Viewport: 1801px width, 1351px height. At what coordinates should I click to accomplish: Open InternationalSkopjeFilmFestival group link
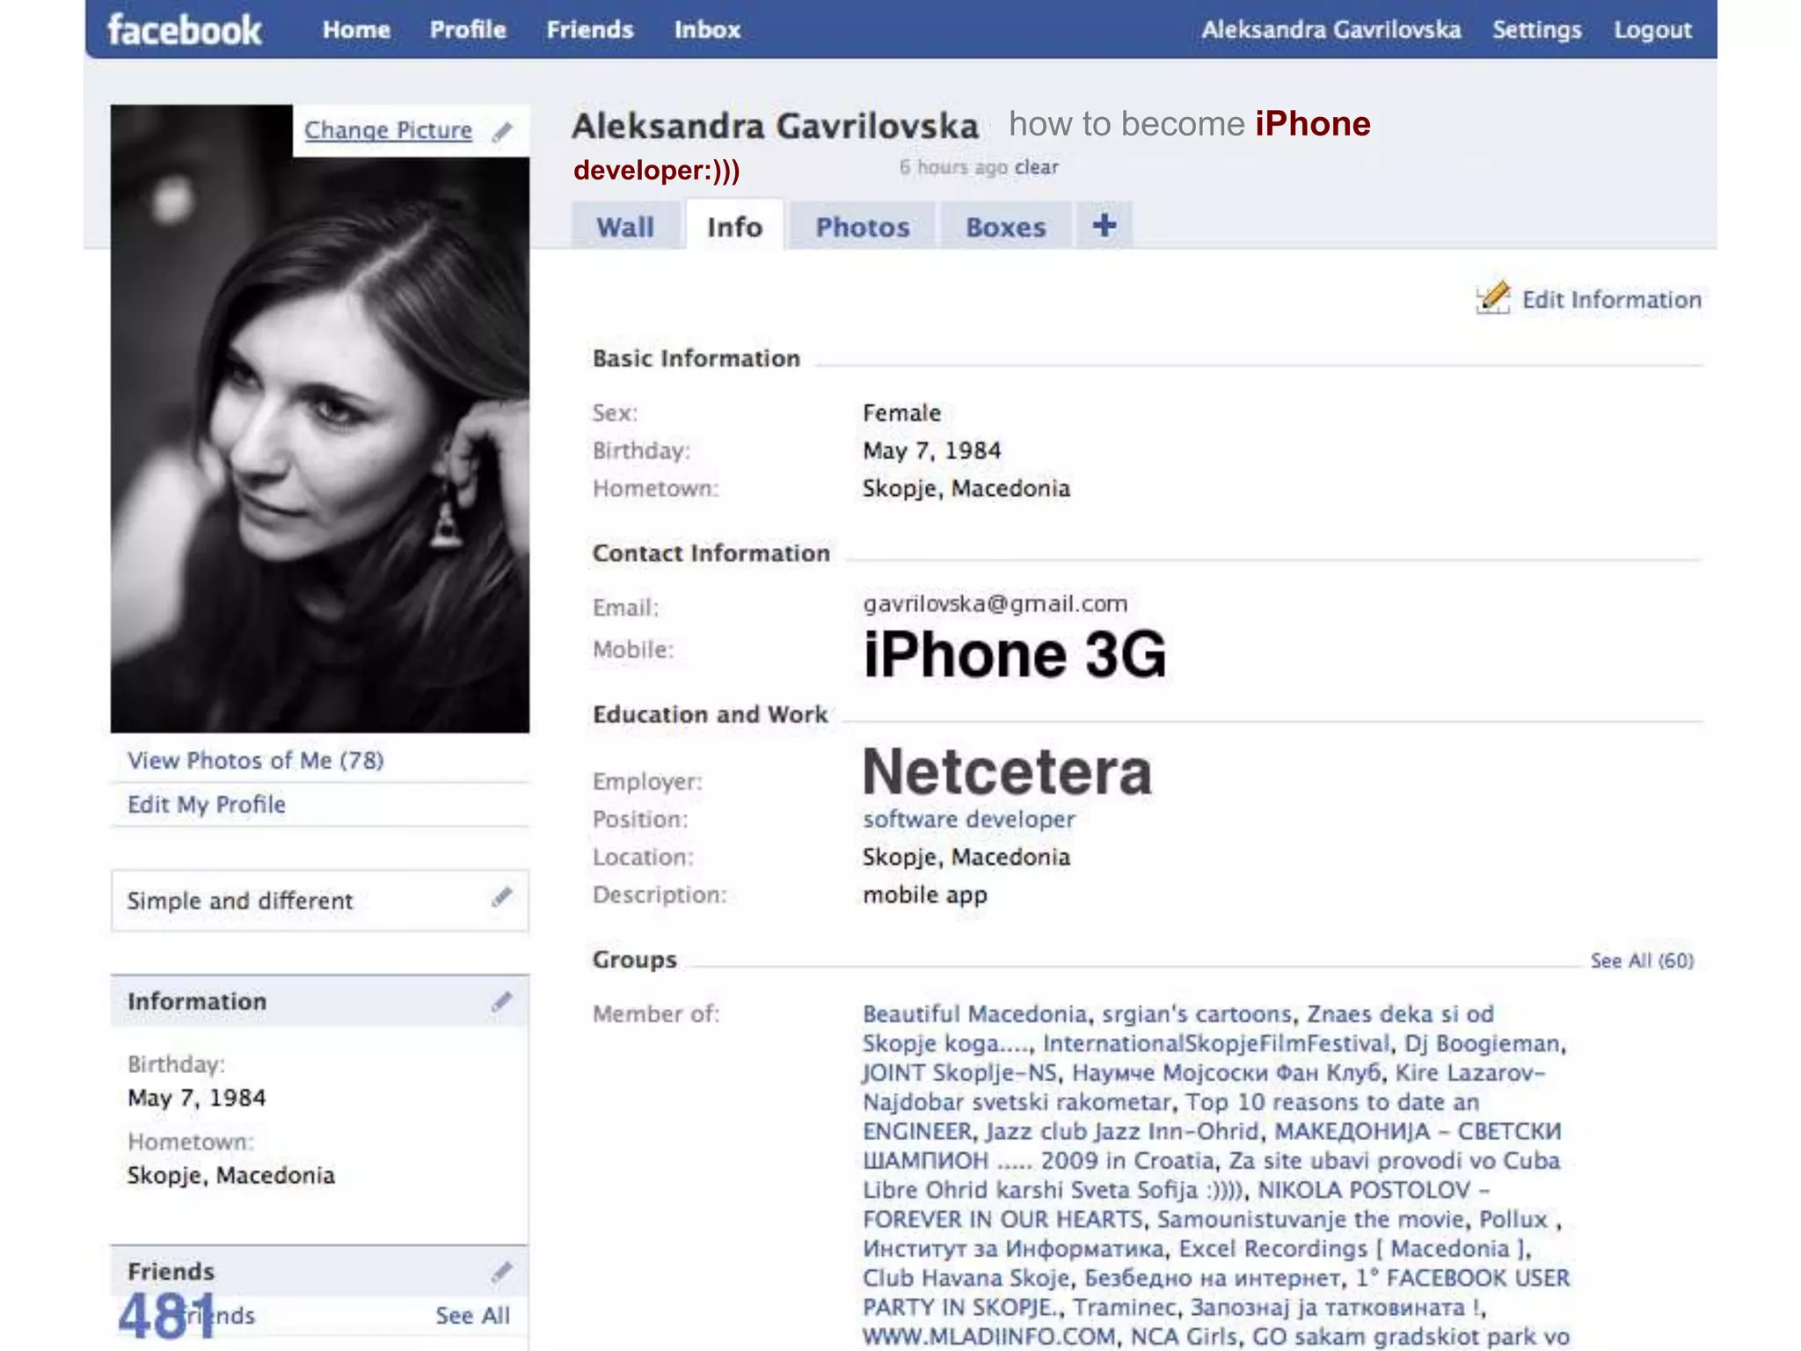click(1217, 1043)
